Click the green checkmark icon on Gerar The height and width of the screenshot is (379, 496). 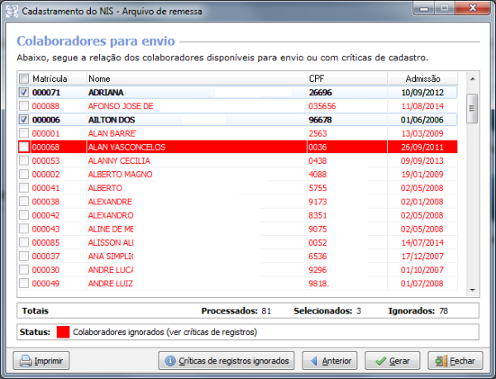coord(377,361)
